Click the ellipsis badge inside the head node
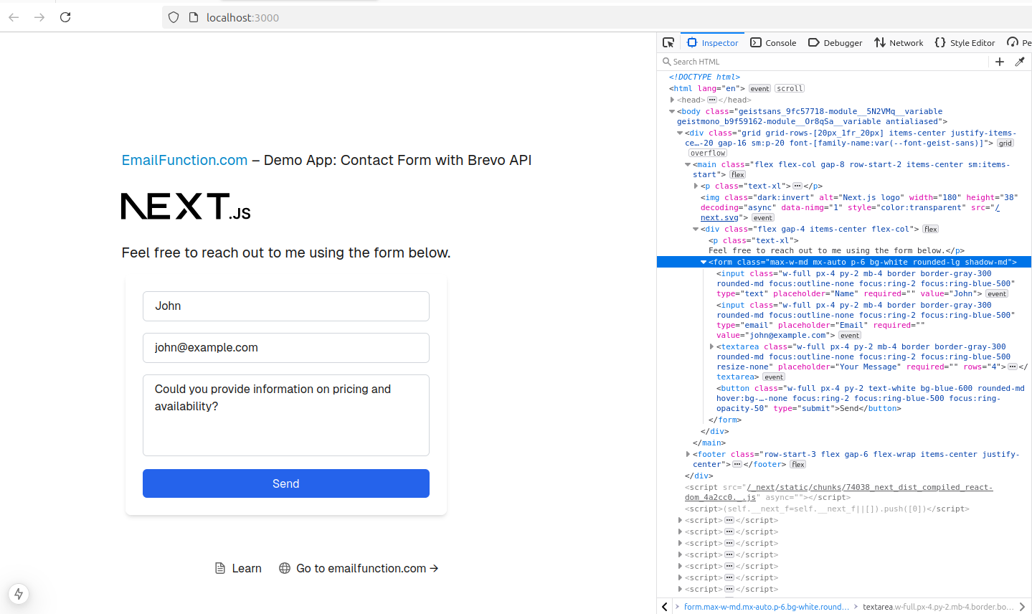 [712, 100]
